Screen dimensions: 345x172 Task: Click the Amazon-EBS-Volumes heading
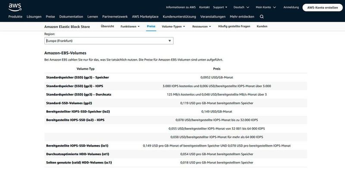66,53
